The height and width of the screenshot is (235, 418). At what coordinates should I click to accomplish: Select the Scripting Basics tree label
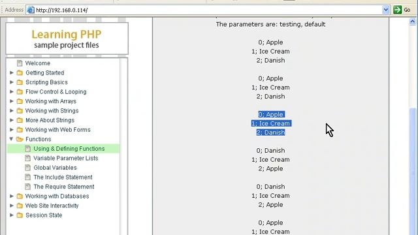[x=46, y=82]
